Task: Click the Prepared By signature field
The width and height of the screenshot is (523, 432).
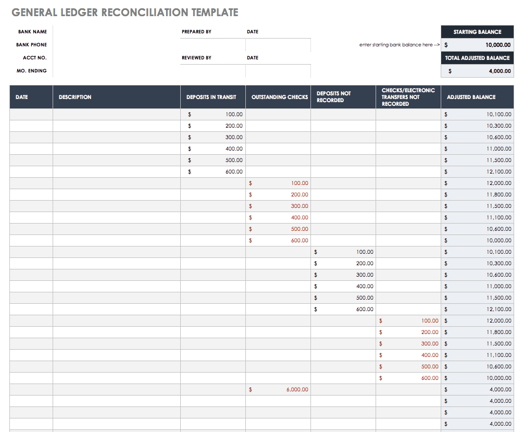Action: point(213,45)
